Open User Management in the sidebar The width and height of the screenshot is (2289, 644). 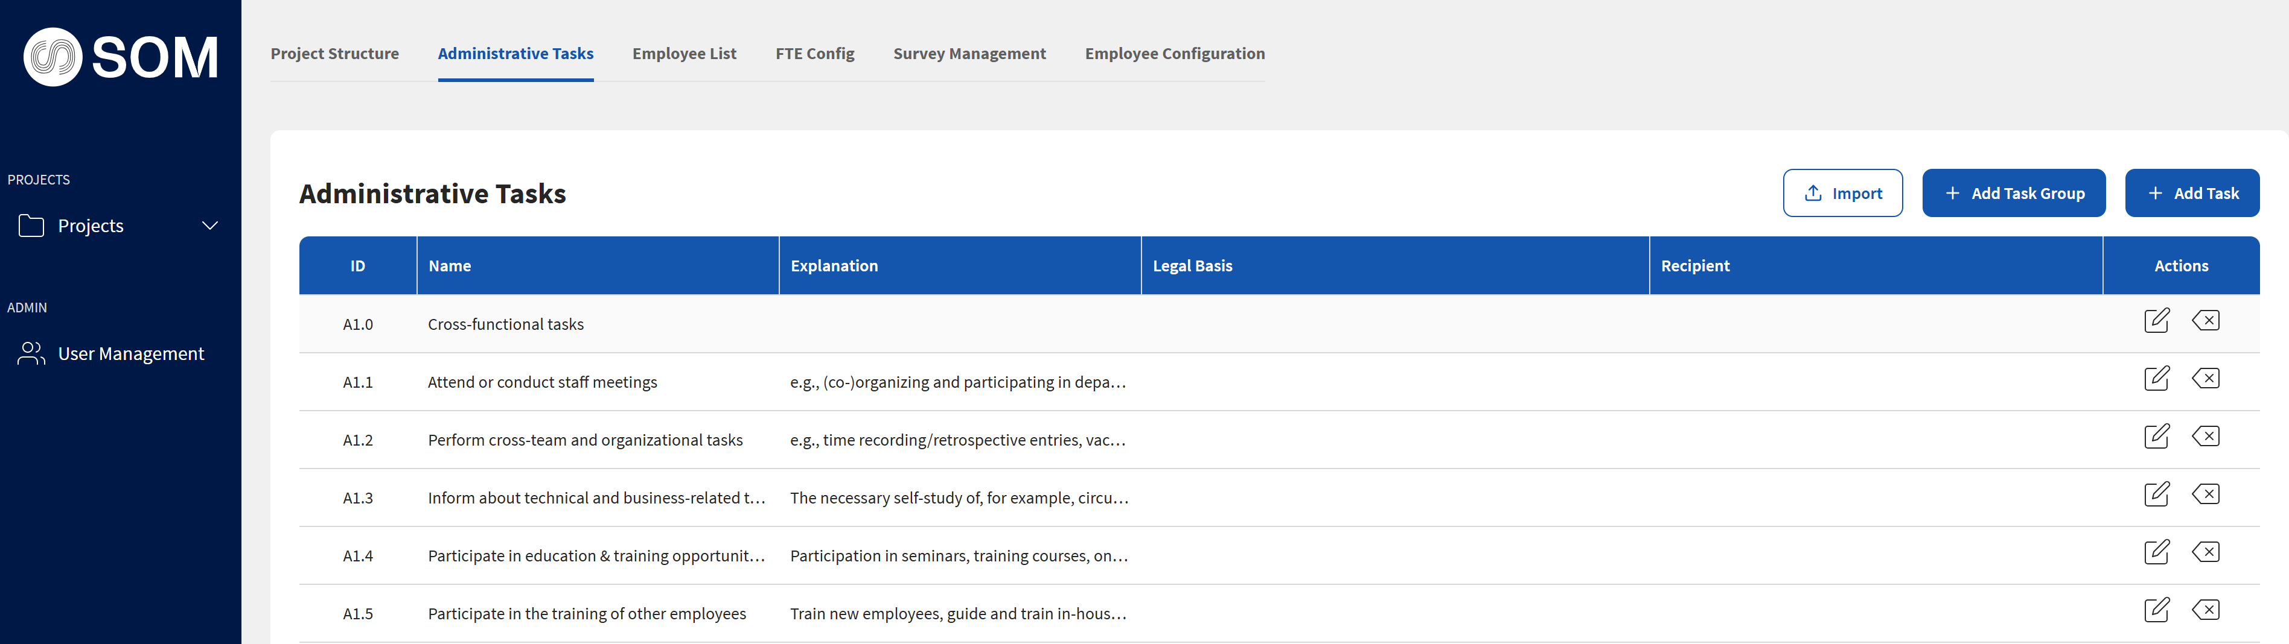click(130, 354)
